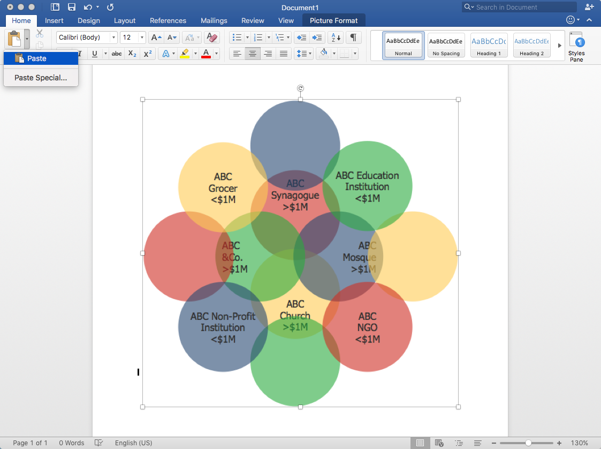Toggle underline formatting
The width and height of the screenshot is (601, 449).
pyautogui.click(x=94, y=53)
